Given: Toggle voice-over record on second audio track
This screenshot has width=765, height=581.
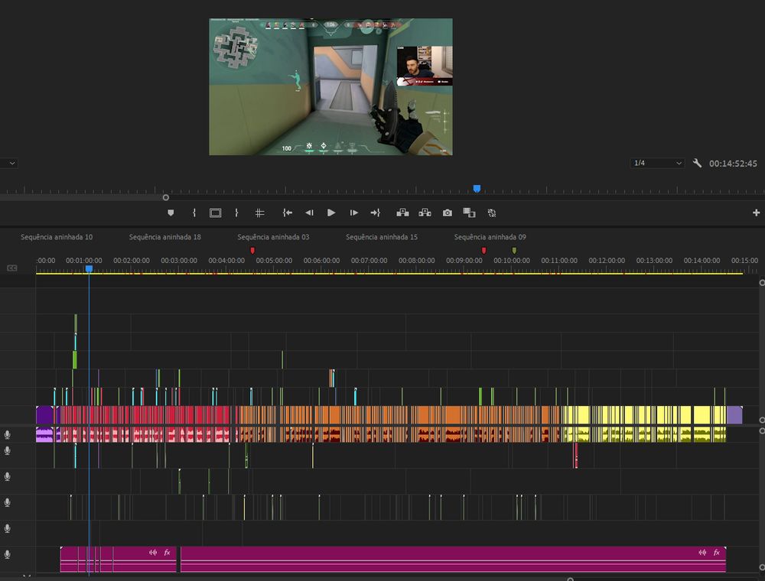Looking at the screenshot, I should coord(8,451).
